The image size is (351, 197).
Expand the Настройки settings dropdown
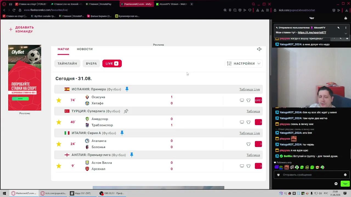[244, 63]
